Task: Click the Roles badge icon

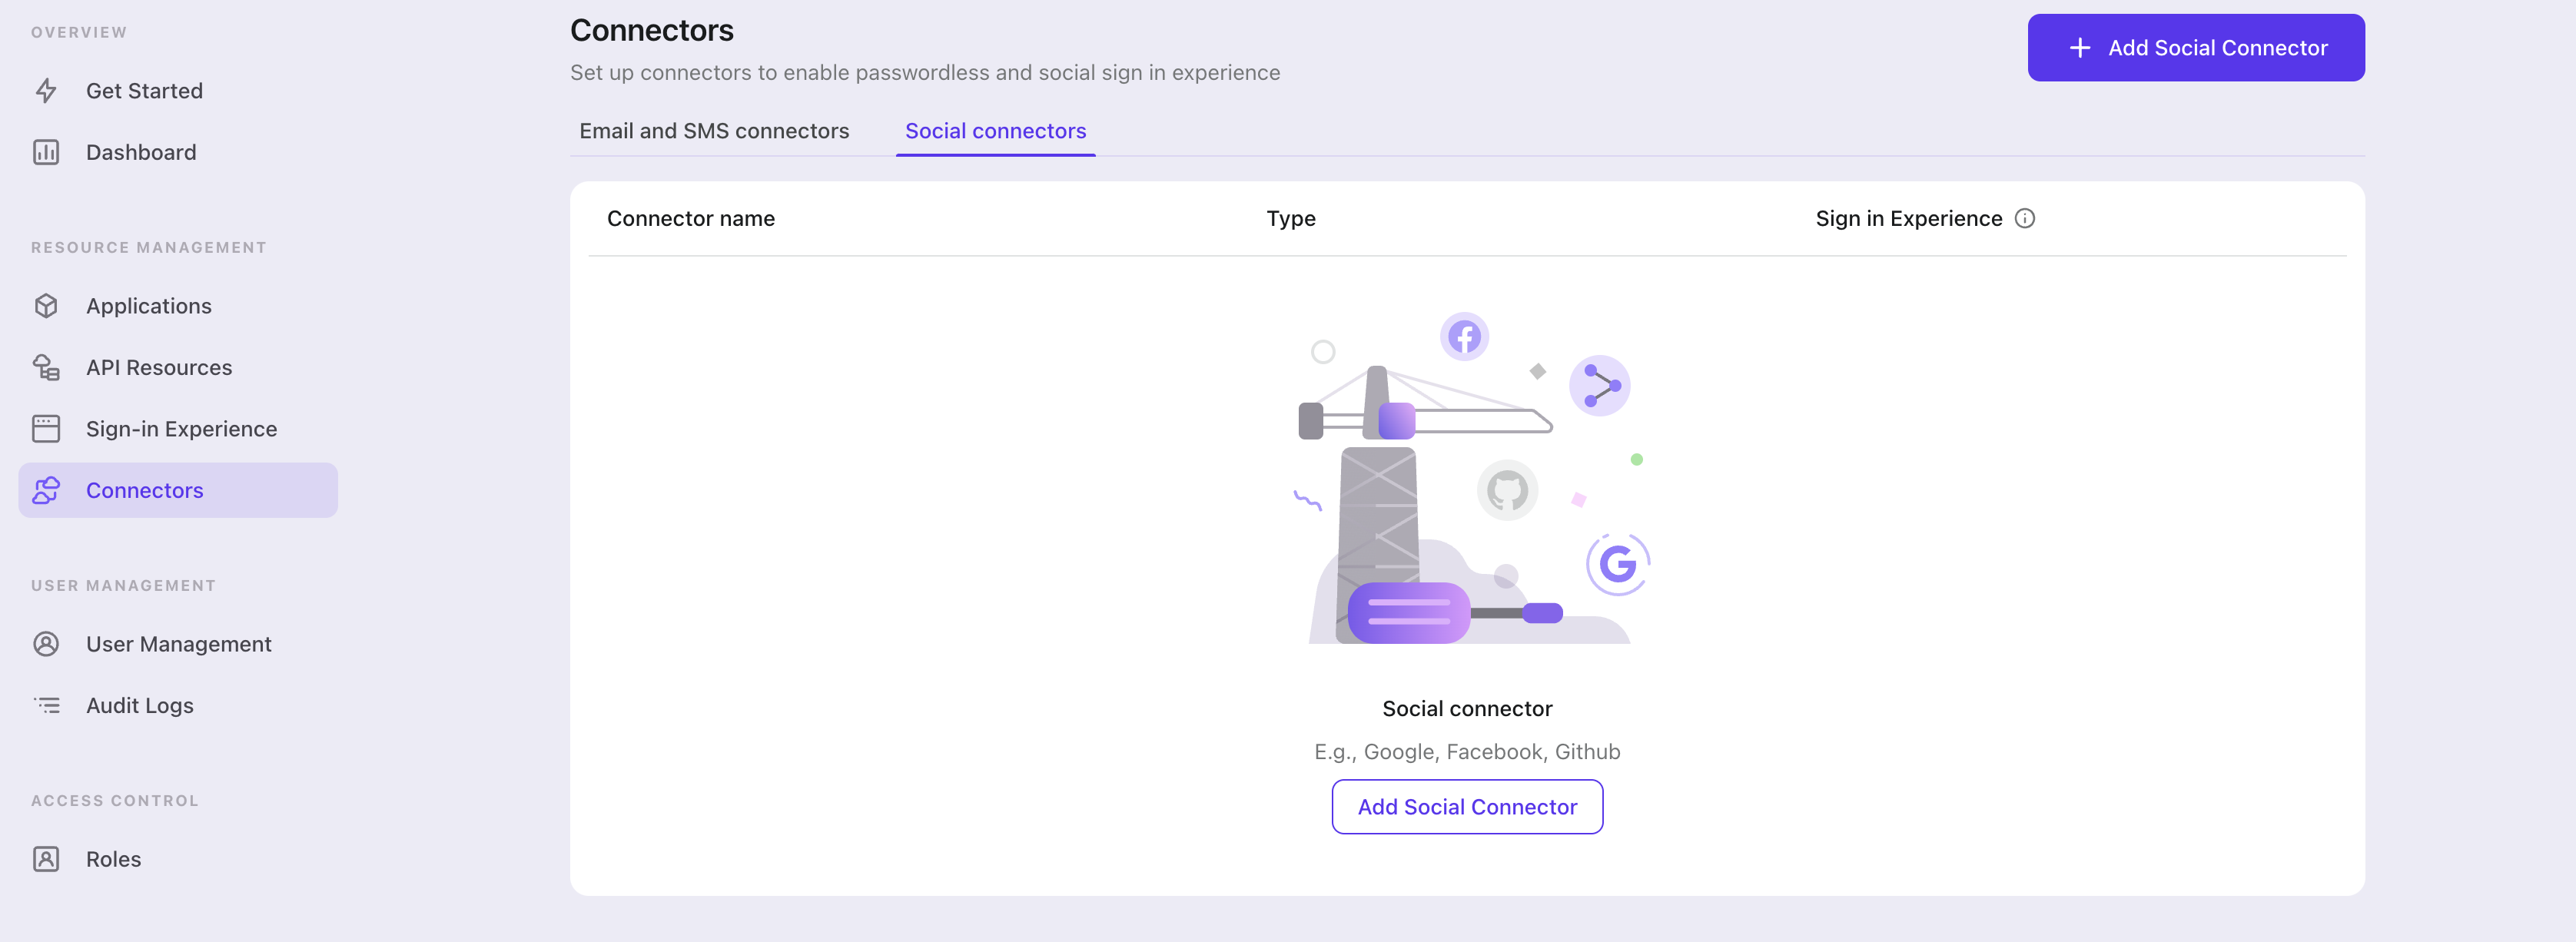Action: pos(46,859)
